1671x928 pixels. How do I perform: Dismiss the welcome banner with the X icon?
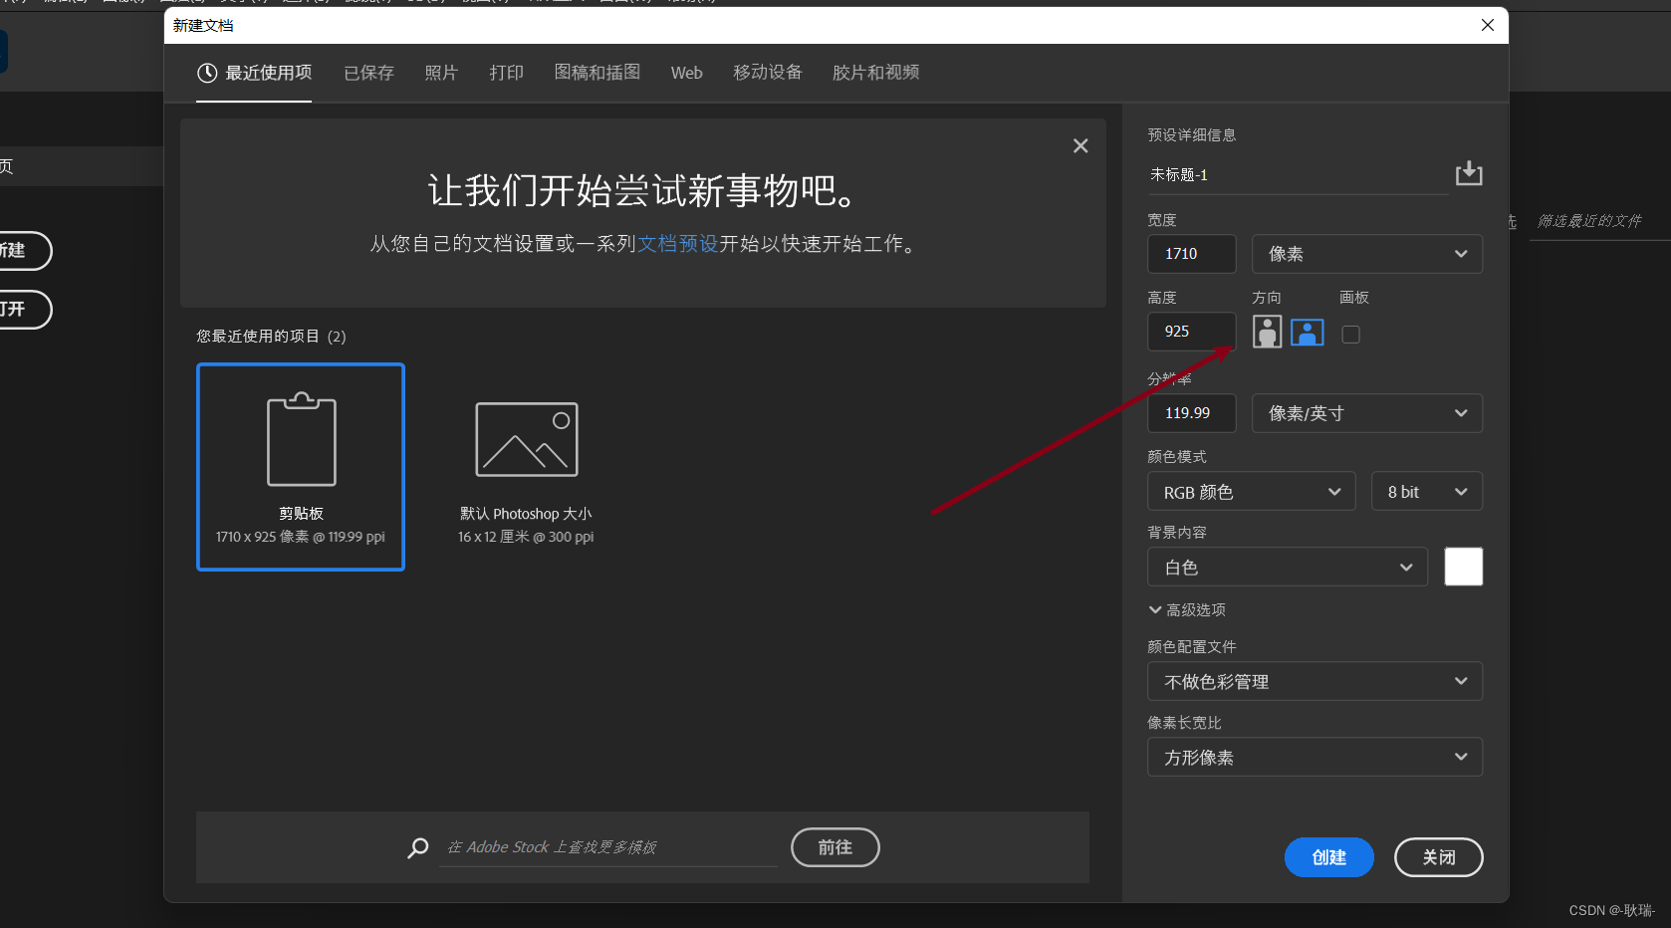[1079, 145]
